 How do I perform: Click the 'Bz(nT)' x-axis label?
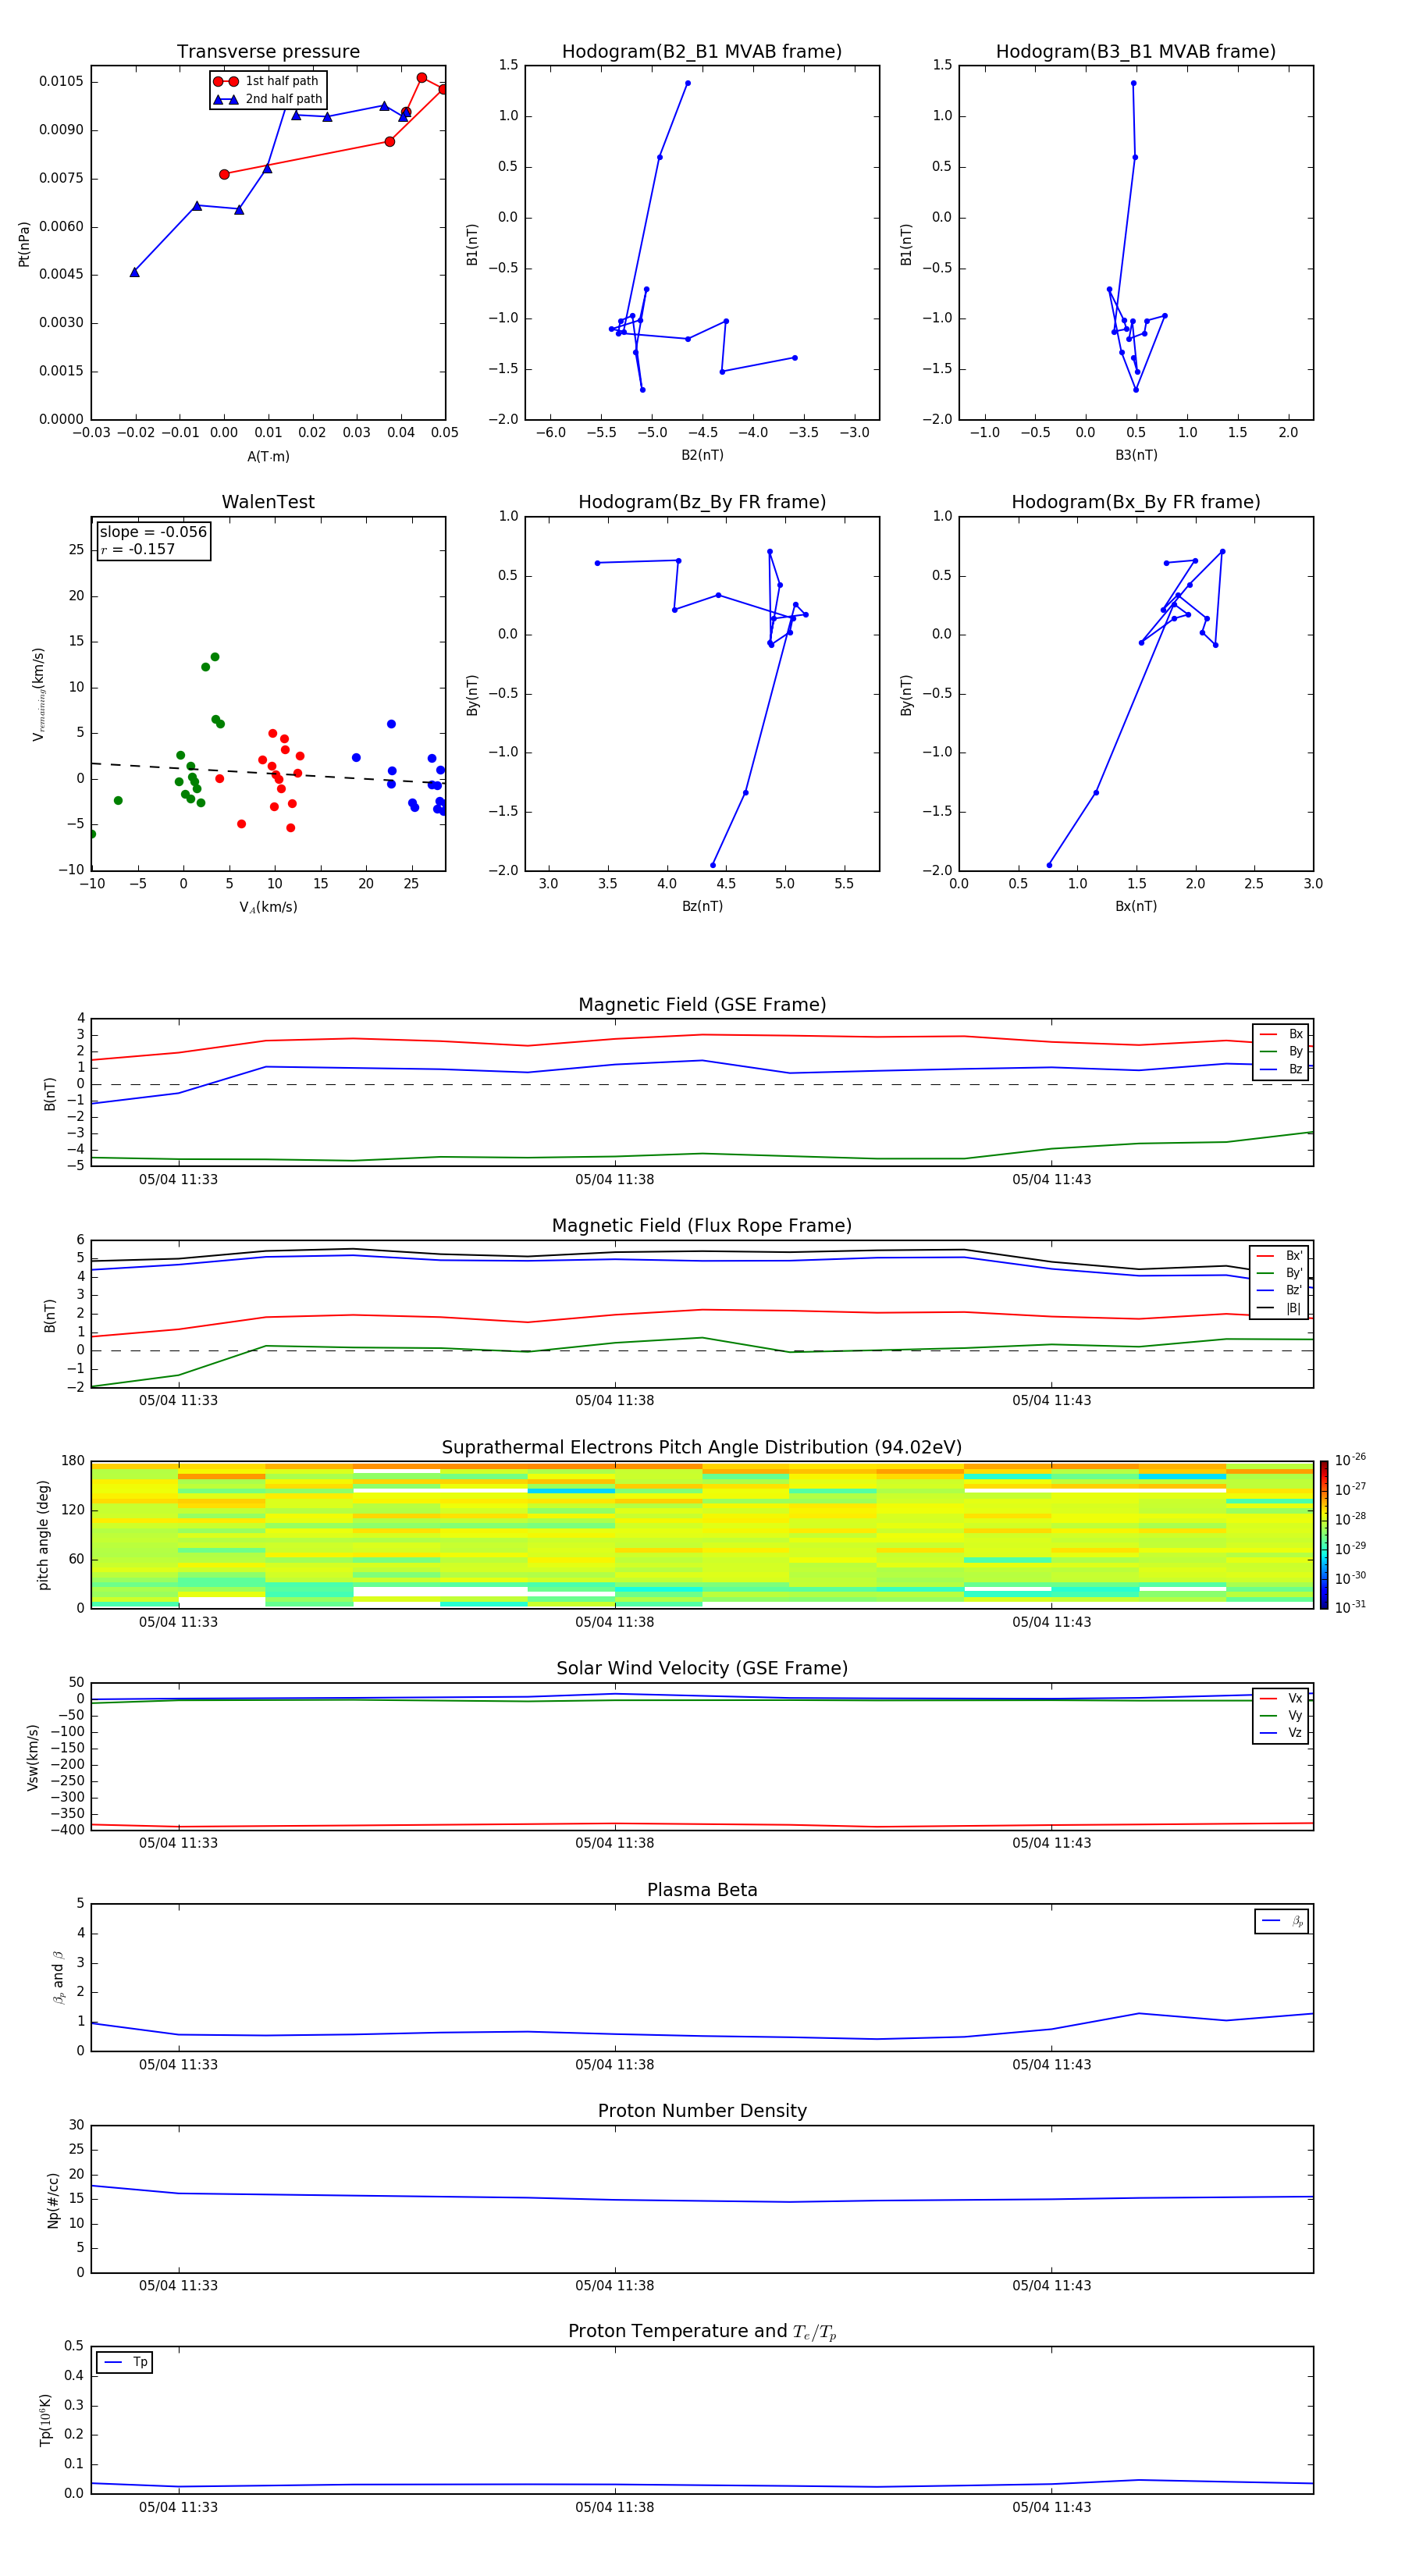pos(702,906)
